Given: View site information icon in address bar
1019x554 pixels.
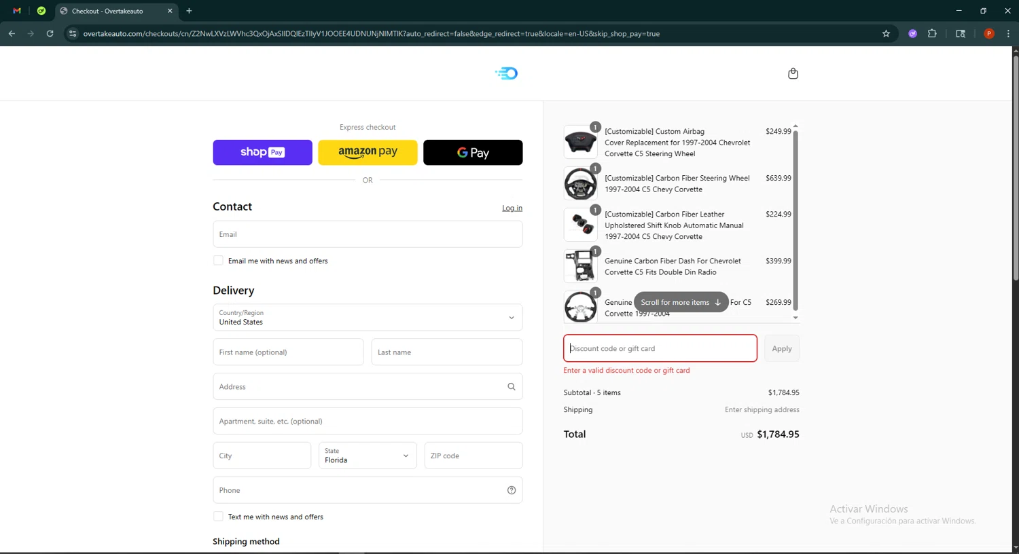Looking at the screenshot, I should 73,33.
